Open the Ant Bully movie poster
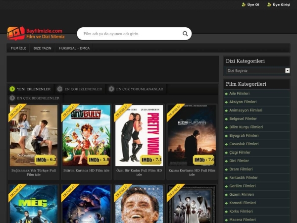The image size is (297, 223). 86,135
